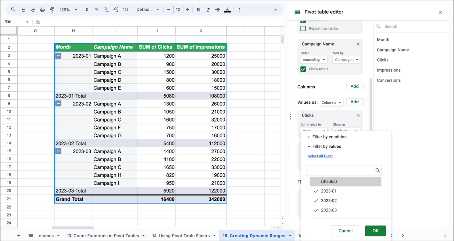This screenshot has width=454, height=241.
Task: Choose the Conversions field in field list
Action: click(x=389, y=80)
